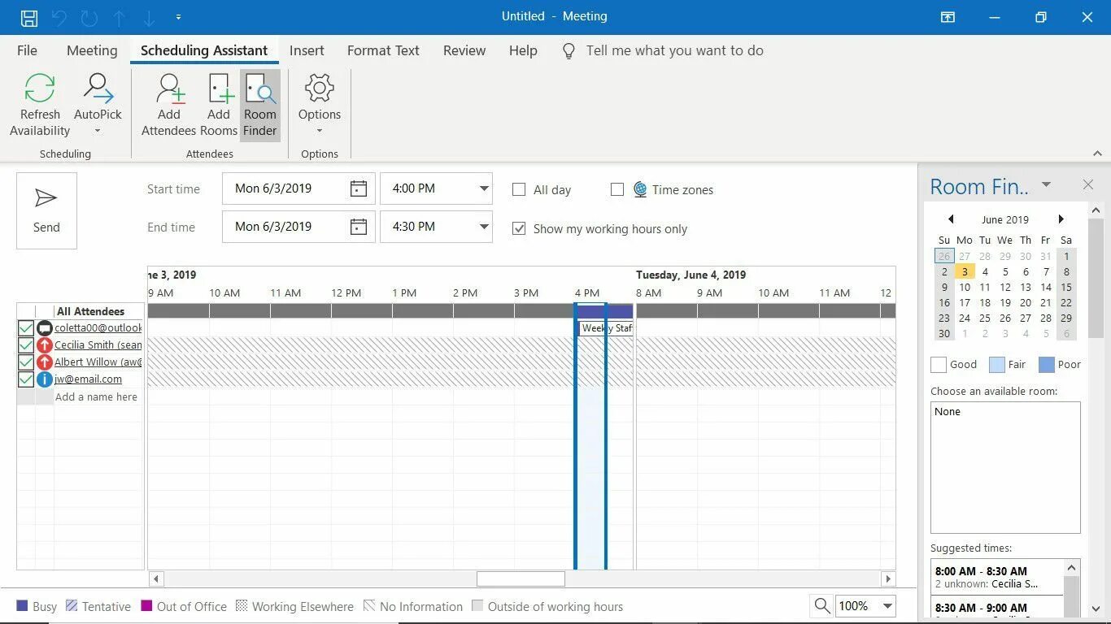The width and height of the screenshot is (1111, 624).
Task: Open the Options gear menu
Action: point(319,104)
